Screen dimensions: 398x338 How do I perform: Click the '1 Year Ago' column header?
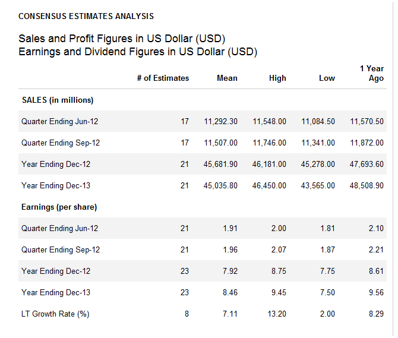(x=372, y=73)
